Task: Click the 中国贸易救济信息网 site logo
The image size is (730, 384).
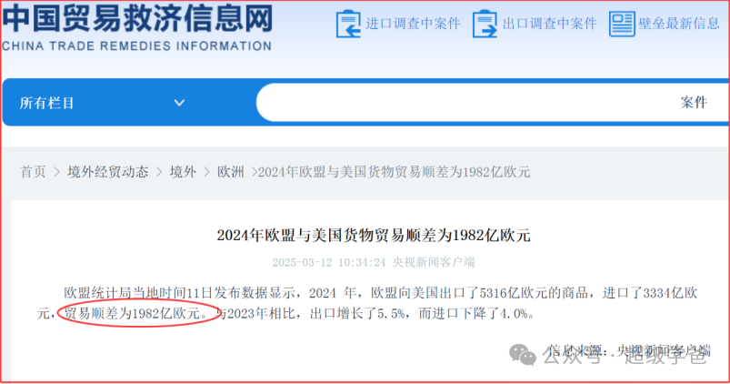Action: click(x=137, y=20)
